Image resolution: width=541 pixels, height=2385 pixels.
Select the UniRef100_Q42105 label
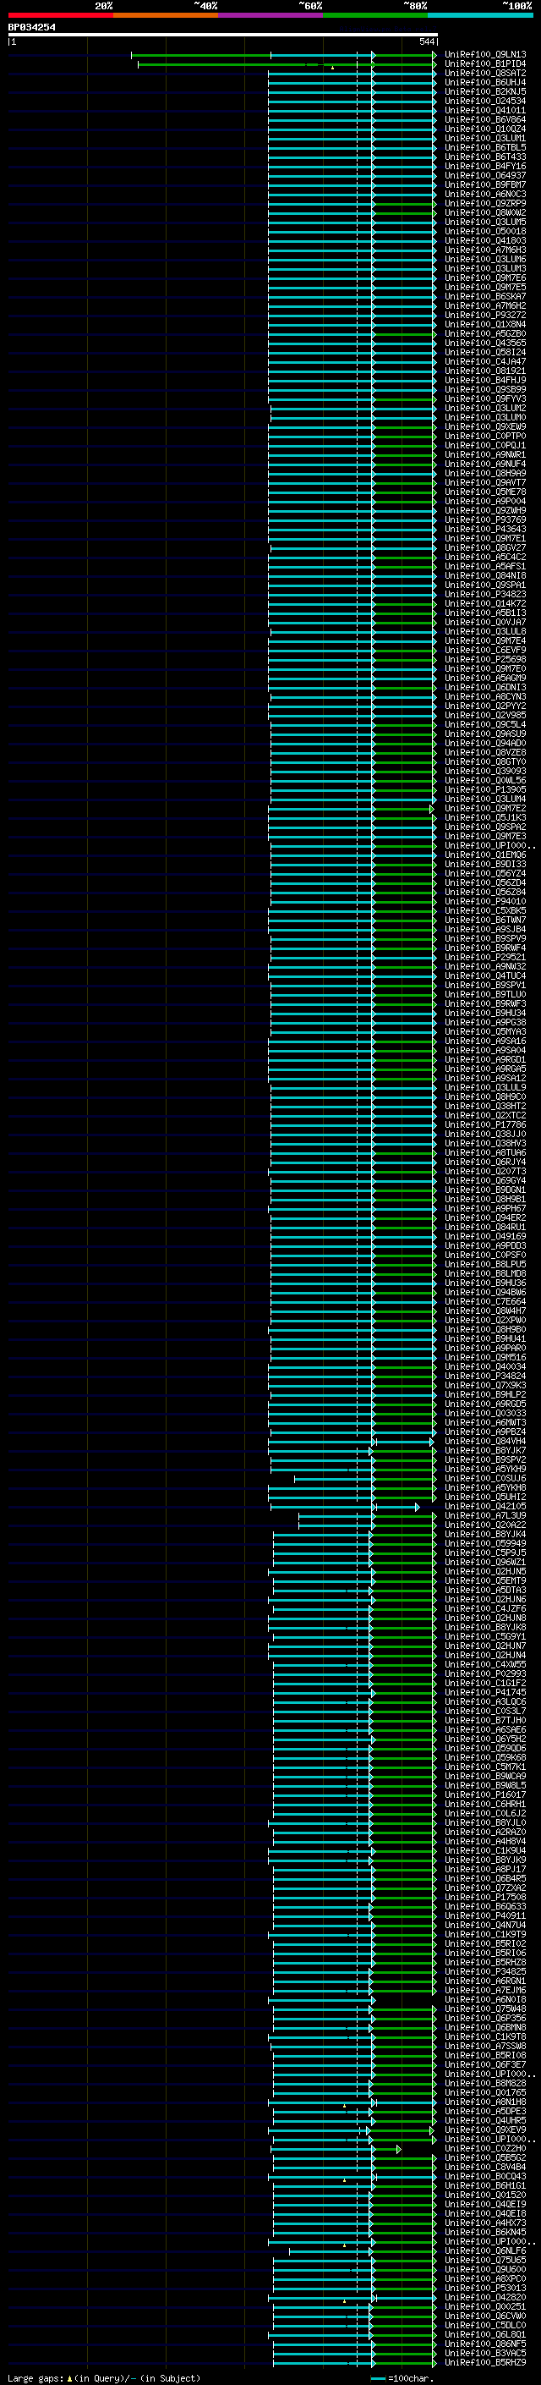pos(485,1505)
